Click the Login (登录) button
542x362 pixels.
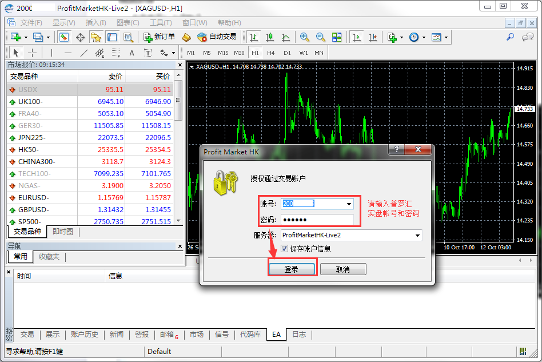292,269
